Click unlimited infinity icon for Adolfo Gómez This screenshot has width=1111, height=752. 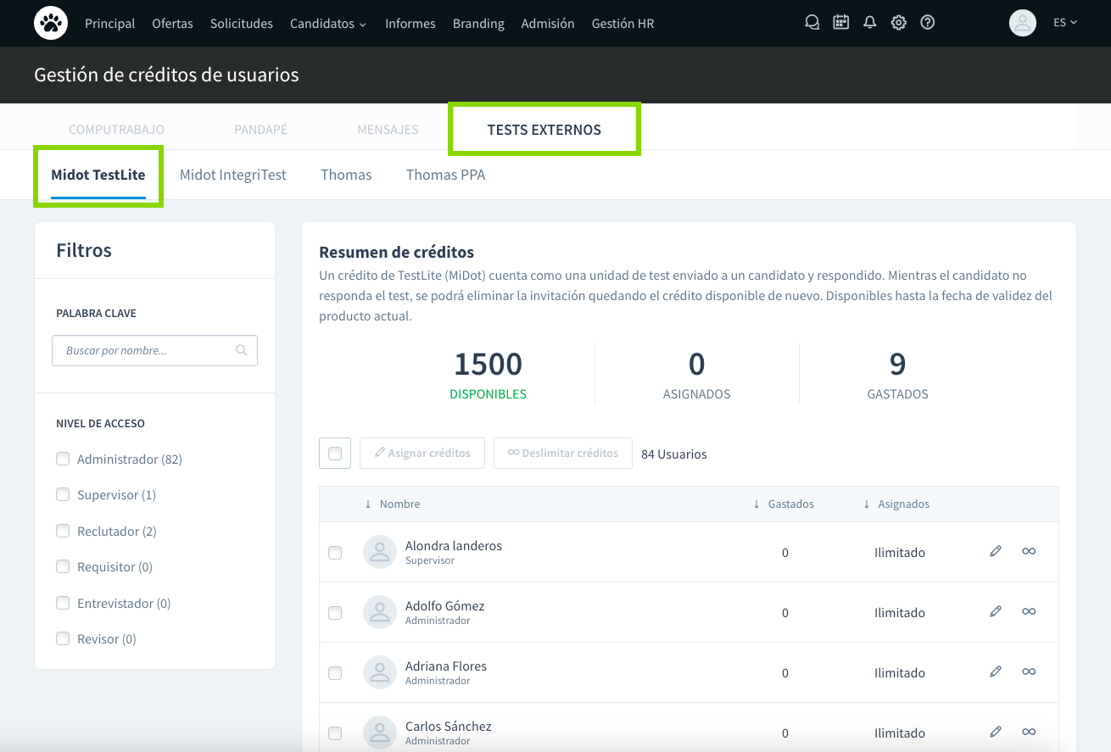pyautogui.click(x=1029, y=612)
